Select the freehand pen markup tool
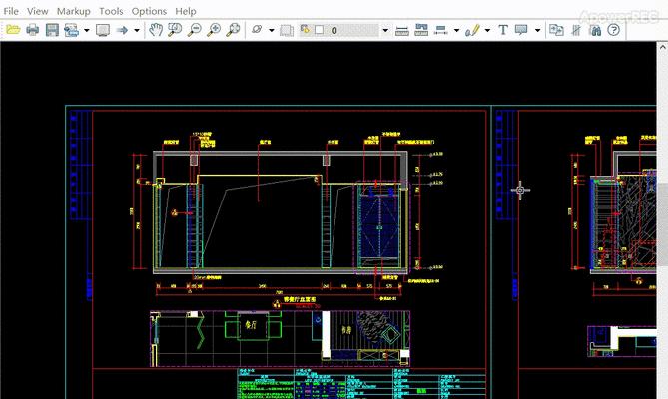Screen dimensions: 668x399 click(x=472, y=30)
